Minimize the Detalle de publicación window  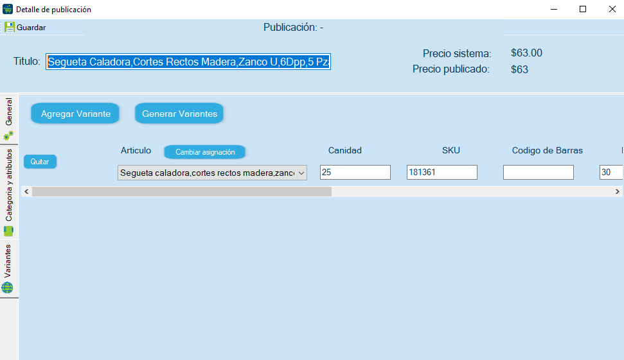pos(553,9)
